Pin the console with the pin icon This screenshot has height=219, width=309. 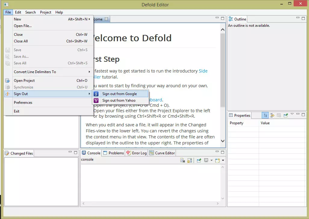[199, 160]
